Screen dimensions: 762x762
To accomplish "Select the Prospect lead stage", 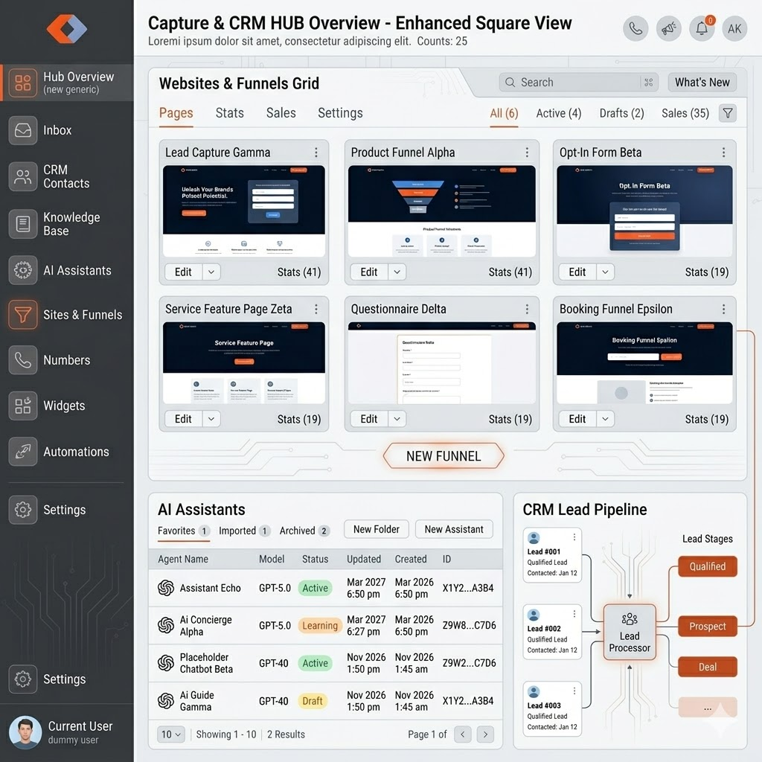I will point(708,627).
